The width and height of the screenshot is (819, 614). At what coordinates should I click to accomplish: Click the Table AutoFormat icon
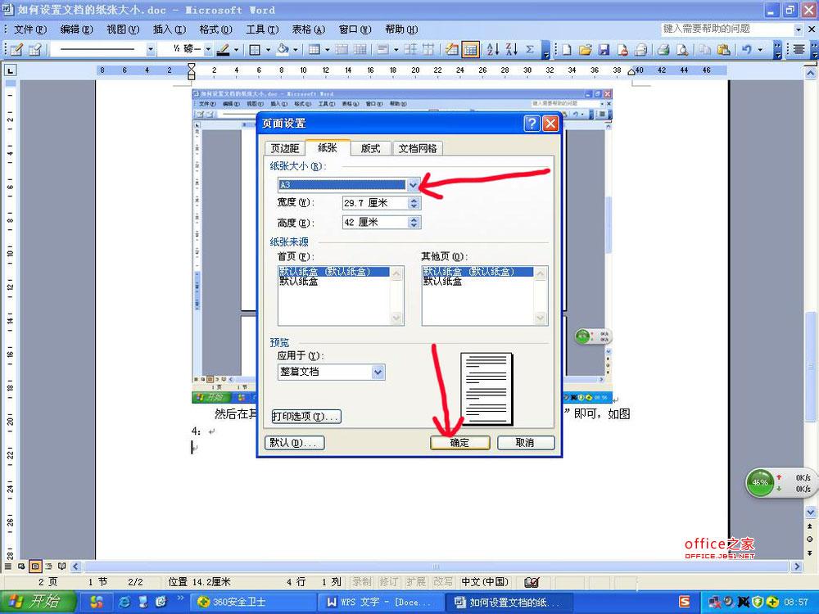tap(451, 50)
